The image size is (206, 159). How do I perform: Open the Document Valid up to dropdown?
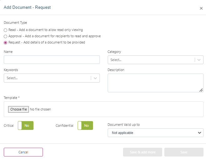pos(155,133)
